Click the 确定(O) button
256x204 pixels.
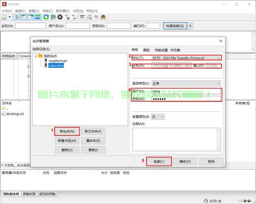[185, 162]
